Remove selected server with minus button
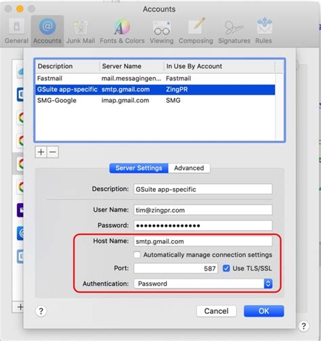The height and width of the screenshot is (341, 321). point(53,152)
